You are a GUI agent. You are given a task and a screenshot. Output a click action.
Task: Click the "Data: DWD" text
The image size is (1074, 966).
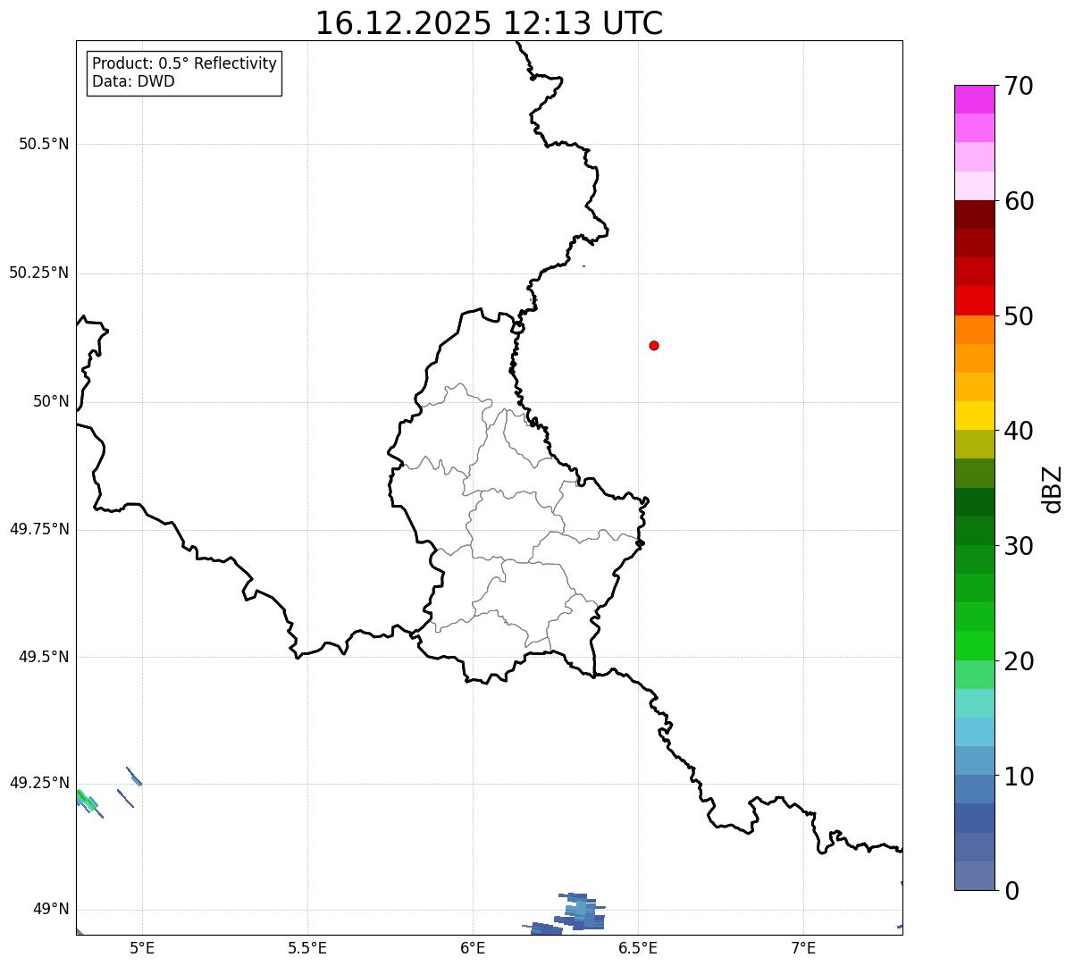(x=133, y=81)
